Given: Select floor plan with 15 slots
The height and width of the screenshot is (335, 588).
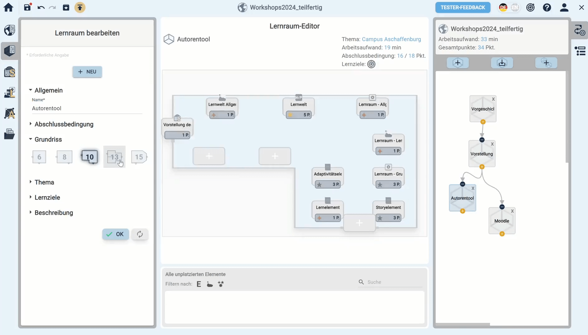Looking at the screenshot, I should pos(139,157).
